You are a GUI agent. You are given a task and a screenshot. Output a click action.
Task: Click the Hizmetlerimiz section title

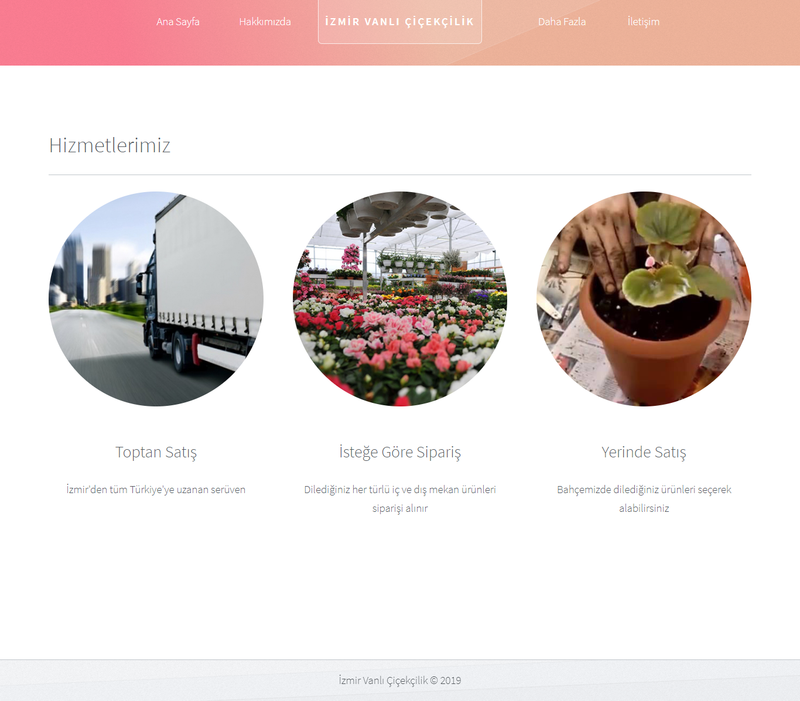click(110, 145)
